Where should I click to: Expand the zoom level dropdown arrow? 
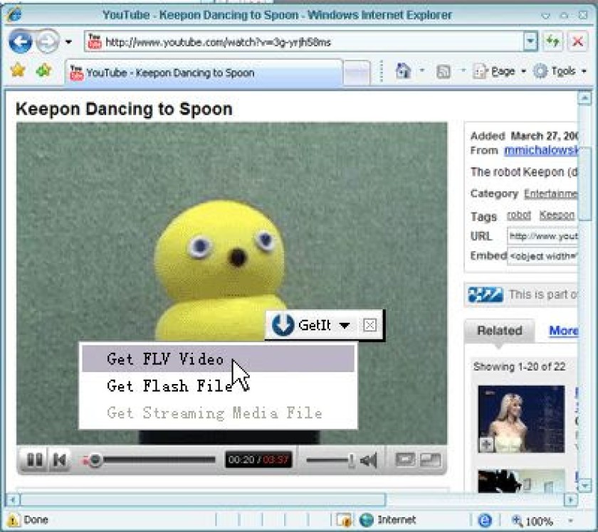(570, 521)
